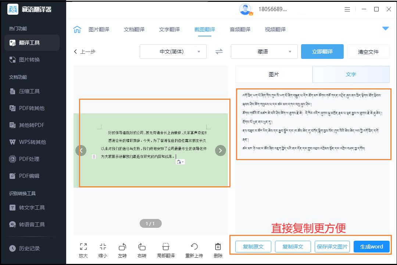397x265 pixels.
Task: Rotate the image left with 左转
Action: [122, 250]
